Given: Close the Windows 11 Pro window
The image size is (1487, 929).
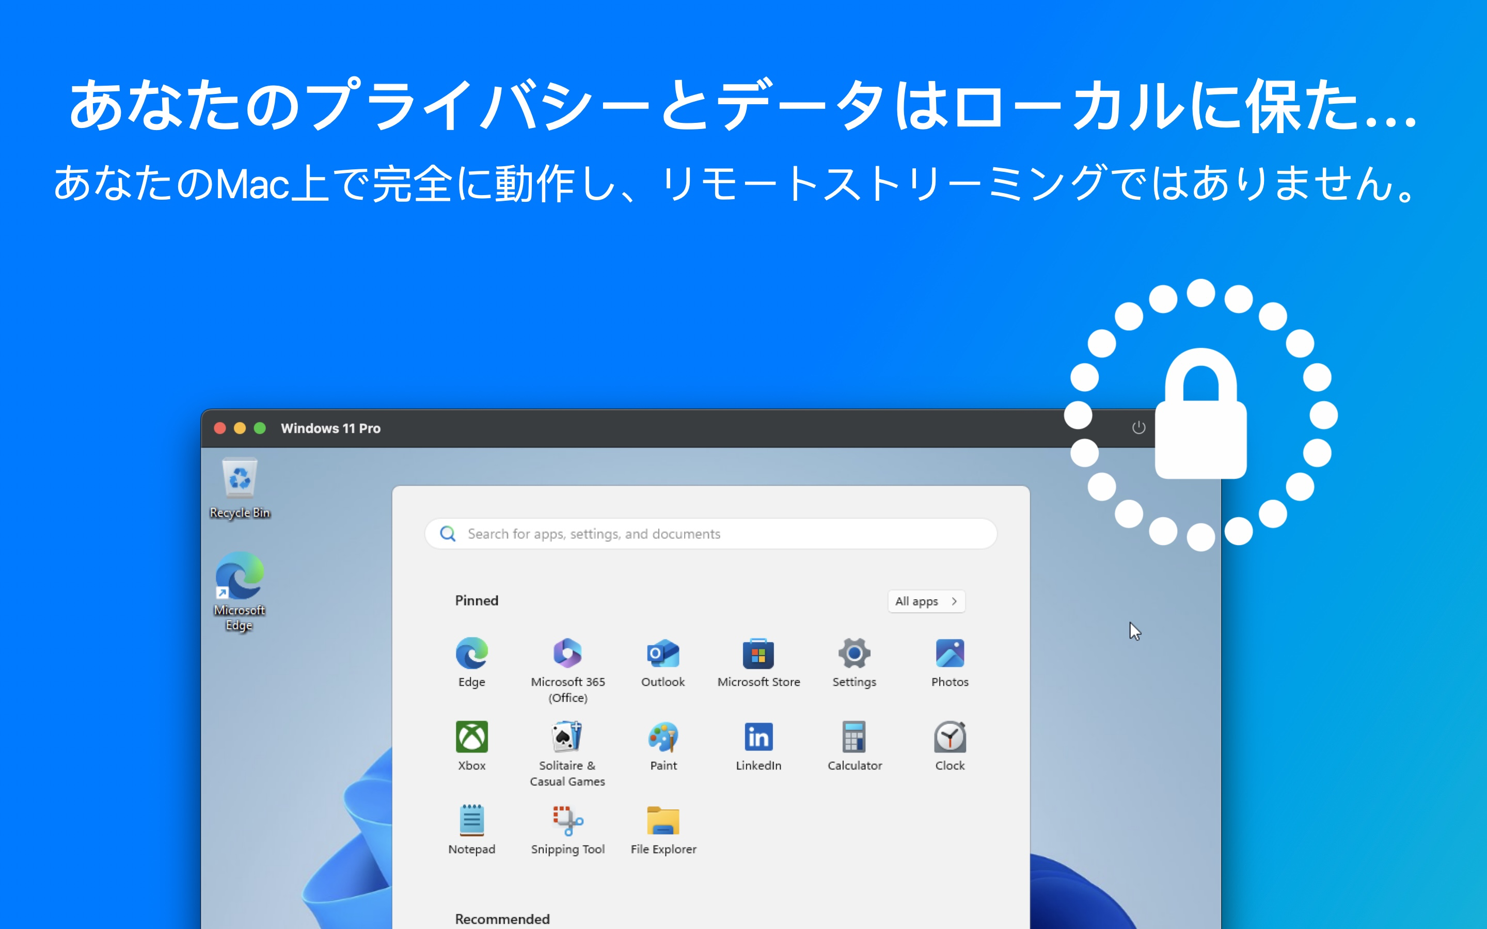Looking at the screenshot, I should [220, 428].
